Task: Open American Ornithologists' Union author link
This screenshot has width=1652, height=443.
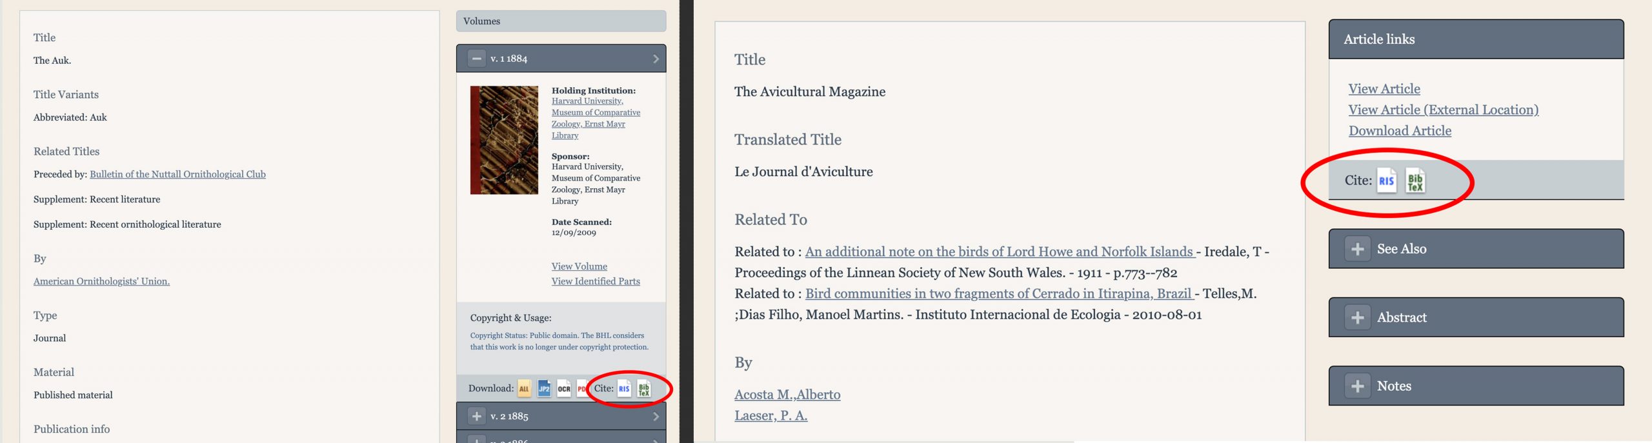Action: 101,281
